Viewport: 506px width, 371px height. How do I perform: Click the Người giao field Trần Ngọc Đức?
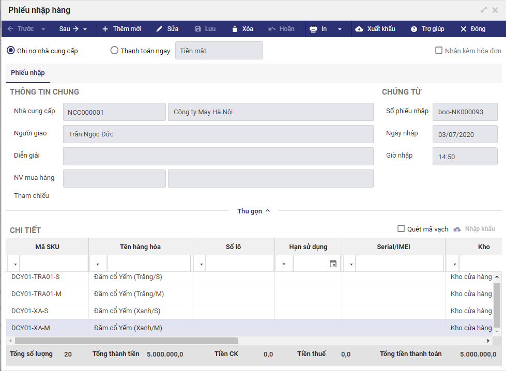coord(218,134)
